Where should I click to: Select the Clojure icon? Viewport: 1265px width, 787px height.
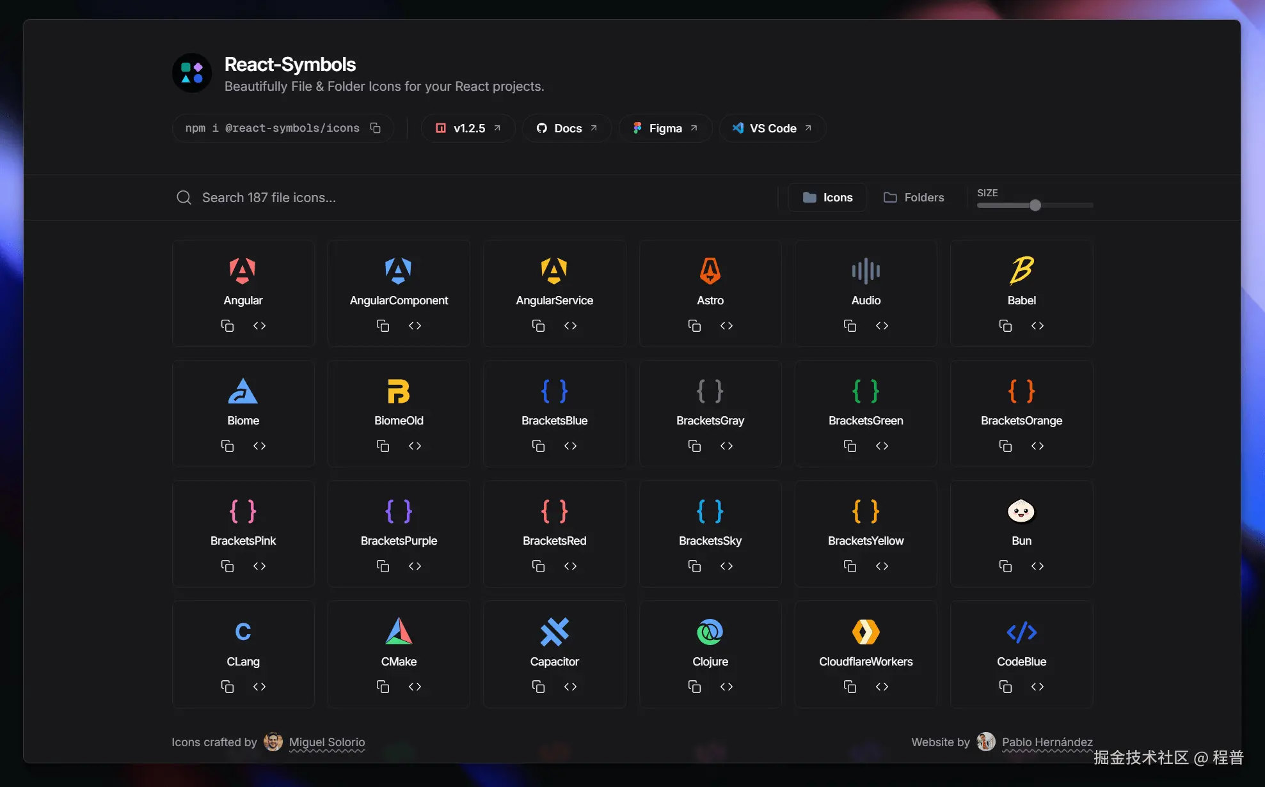(710, 632)
